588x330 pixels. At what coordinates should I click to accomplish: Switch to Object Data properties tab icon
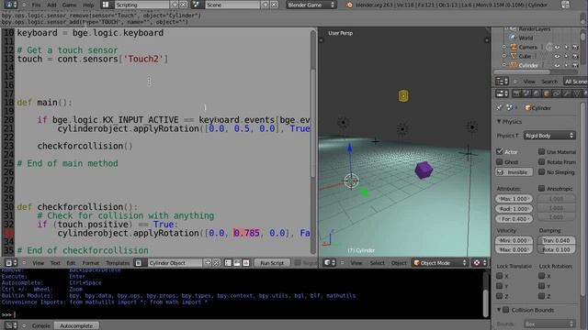[577, 93]
